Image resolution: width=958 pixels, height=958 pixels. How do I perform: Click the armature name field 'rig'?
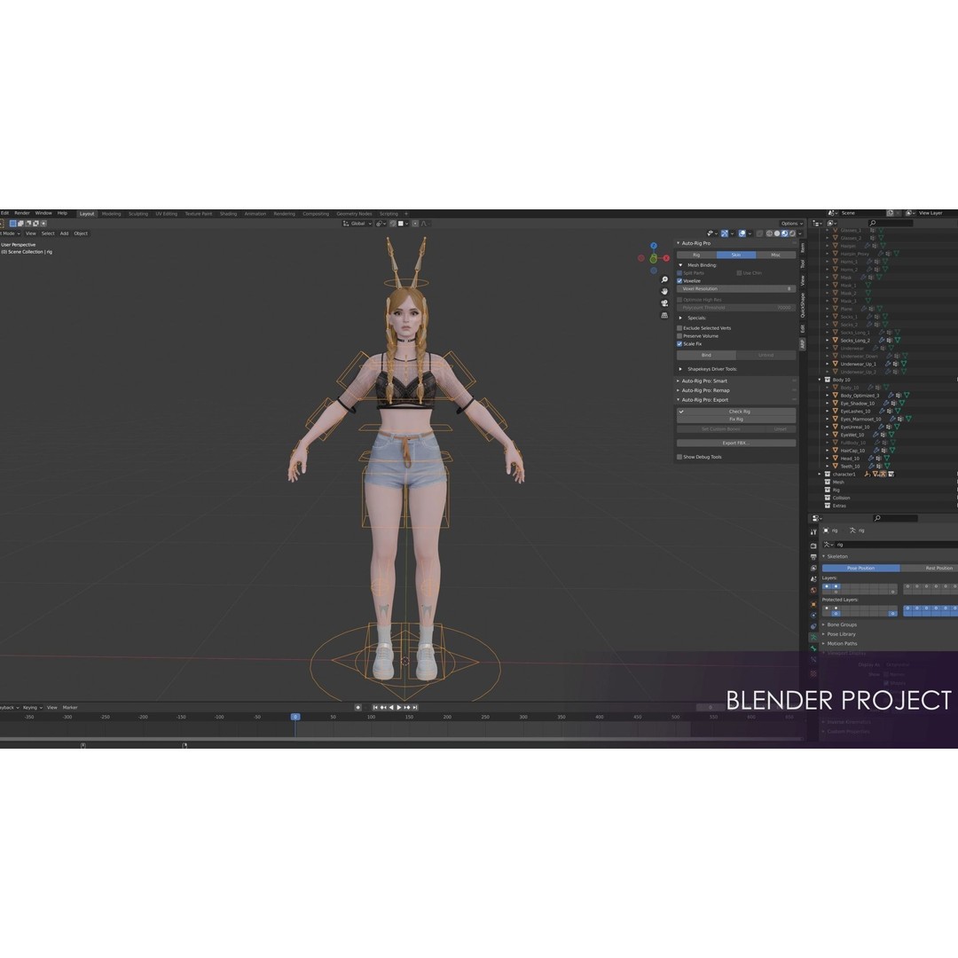pyautogui.click(x=896, y=545)
